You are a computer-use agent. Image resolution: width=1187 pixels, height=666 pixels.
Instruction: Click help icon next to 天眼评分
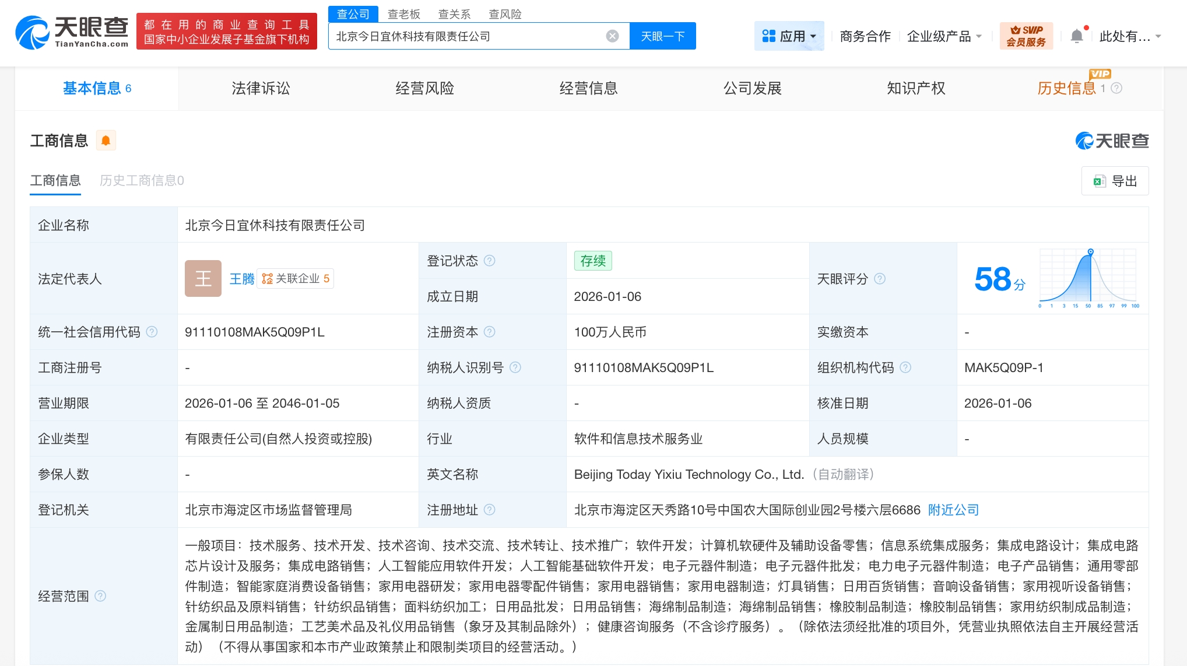(x=880, y=279)
